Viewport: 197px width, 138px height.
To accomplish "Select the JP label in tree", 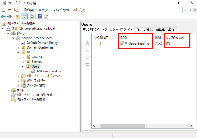I will (x=28, y=52).
